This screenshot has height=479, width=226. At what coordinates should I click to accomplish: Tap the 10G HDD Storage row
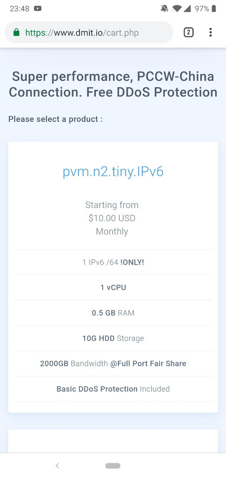(x=113, y=338)
